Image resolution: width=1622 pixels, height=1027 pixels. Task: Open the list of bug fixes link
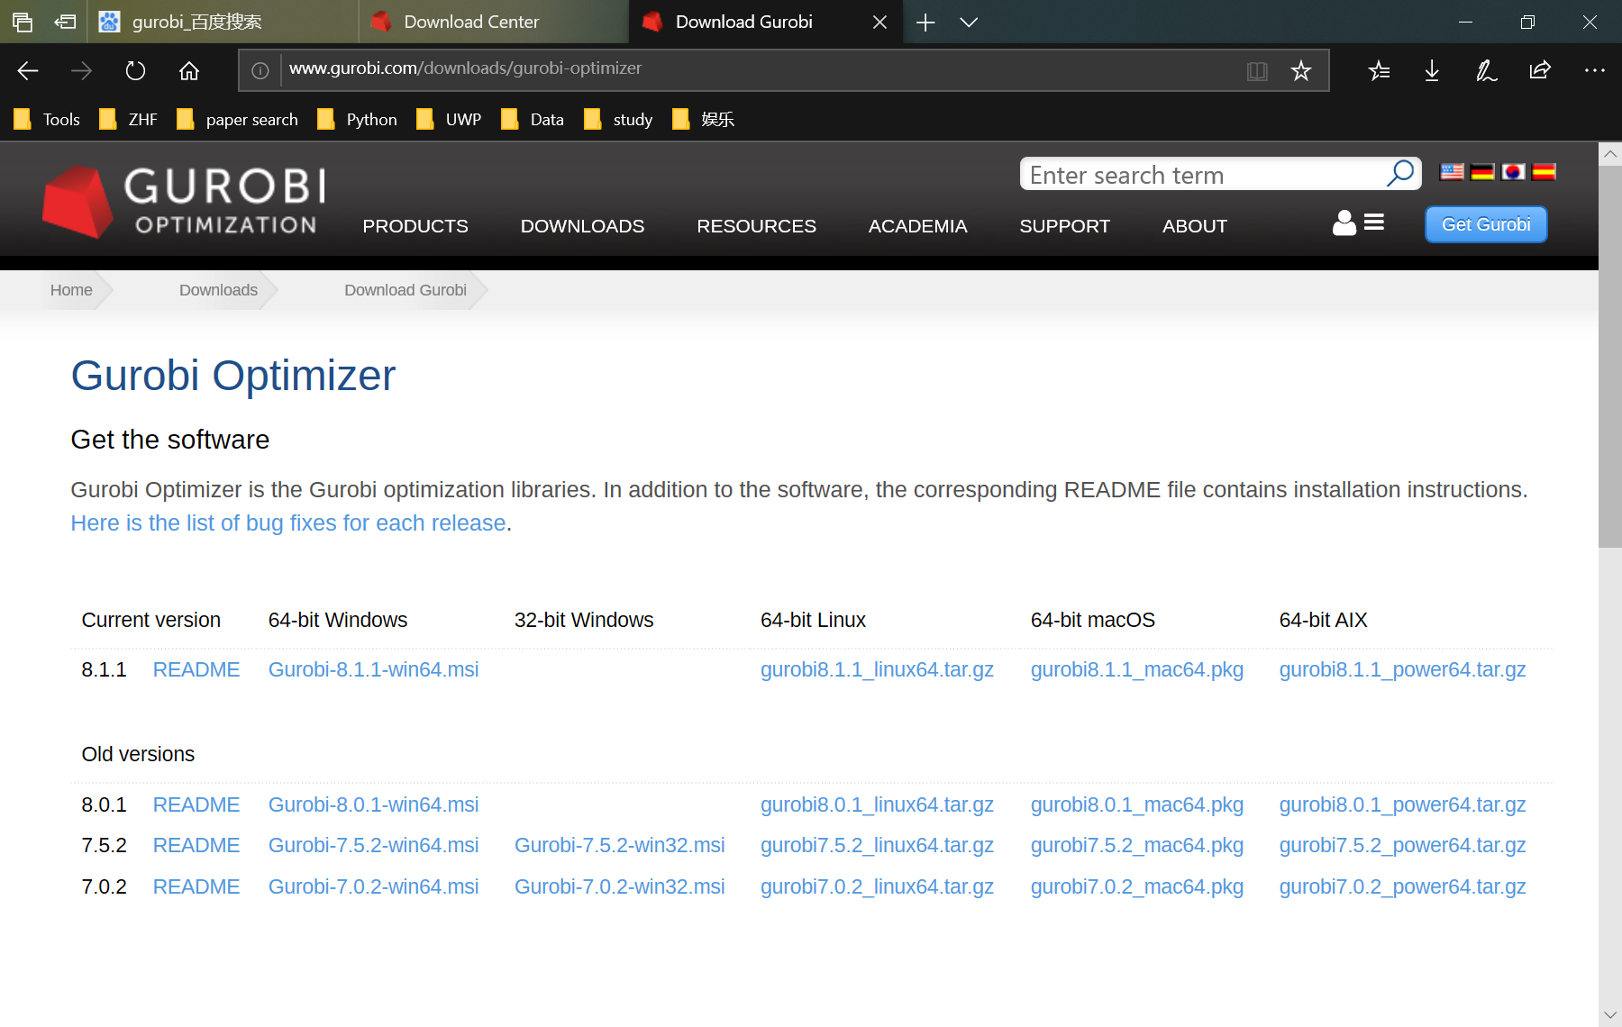(x=288, y=523)
